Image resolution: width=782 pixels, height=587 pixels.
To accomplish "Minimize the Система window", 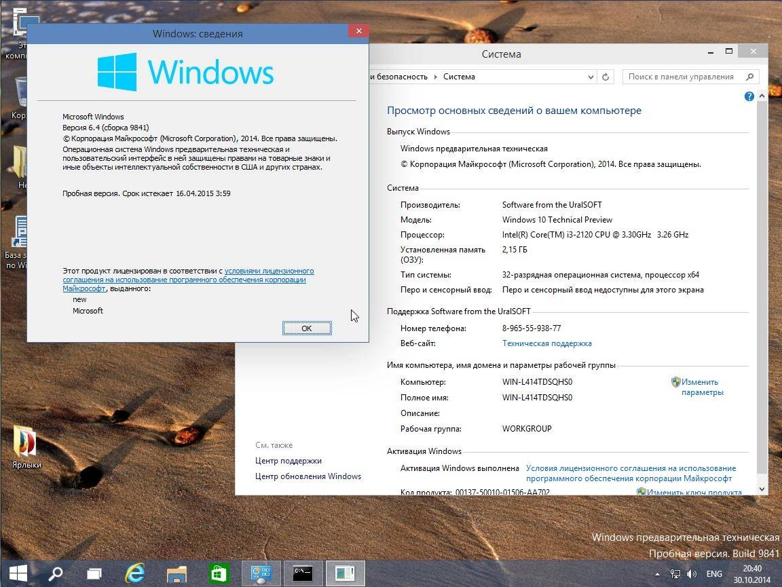I will point(711,52).
